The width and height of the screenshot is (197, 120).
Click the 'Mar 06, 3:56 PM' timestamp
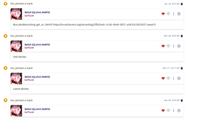click(x=172, y=100)
